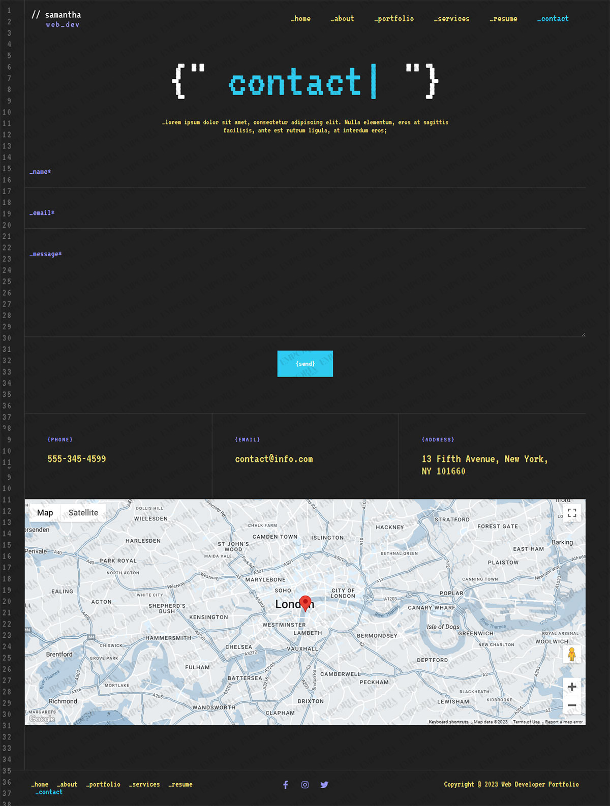Open Terms of Use on map
The image size is (610, 806).
click(526, 722)
